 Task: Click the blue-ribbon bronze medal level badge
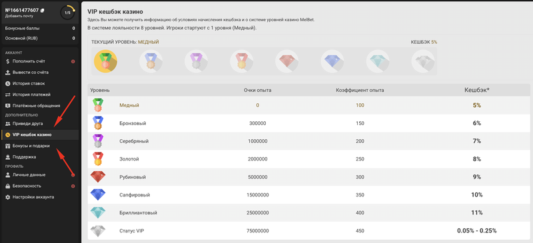151,61
